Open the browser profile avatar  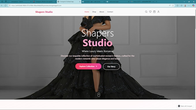185,5
